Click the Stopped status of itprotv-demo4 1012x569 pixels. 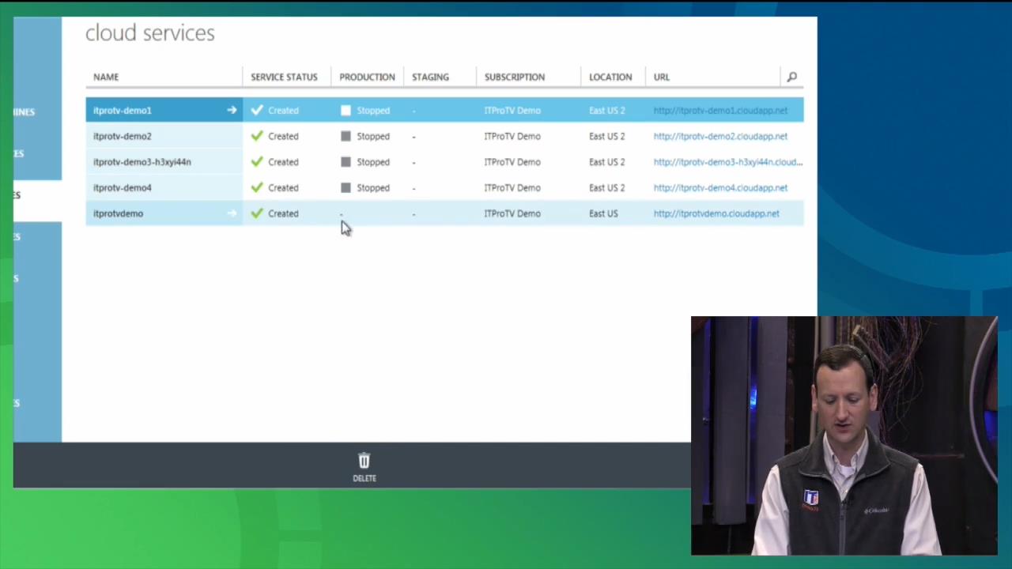point(373,187)
